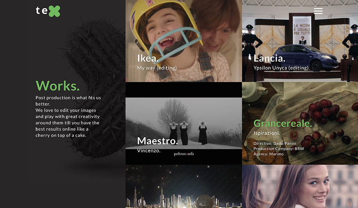Click 'Direction: Dada/Panini' credit line
This screenshot has width=358, height=208.
click(275, 143)
